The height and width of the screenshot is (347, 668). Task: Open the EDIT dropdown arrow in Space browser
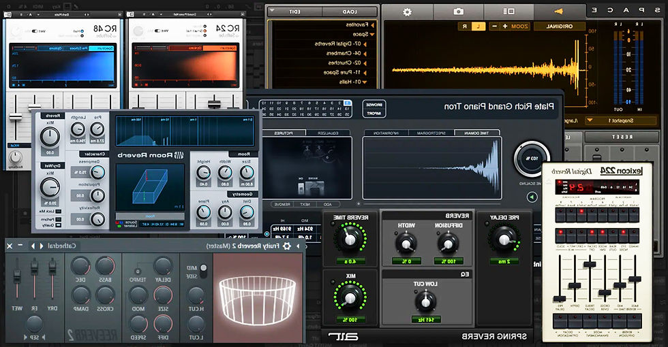click(273, 11)
